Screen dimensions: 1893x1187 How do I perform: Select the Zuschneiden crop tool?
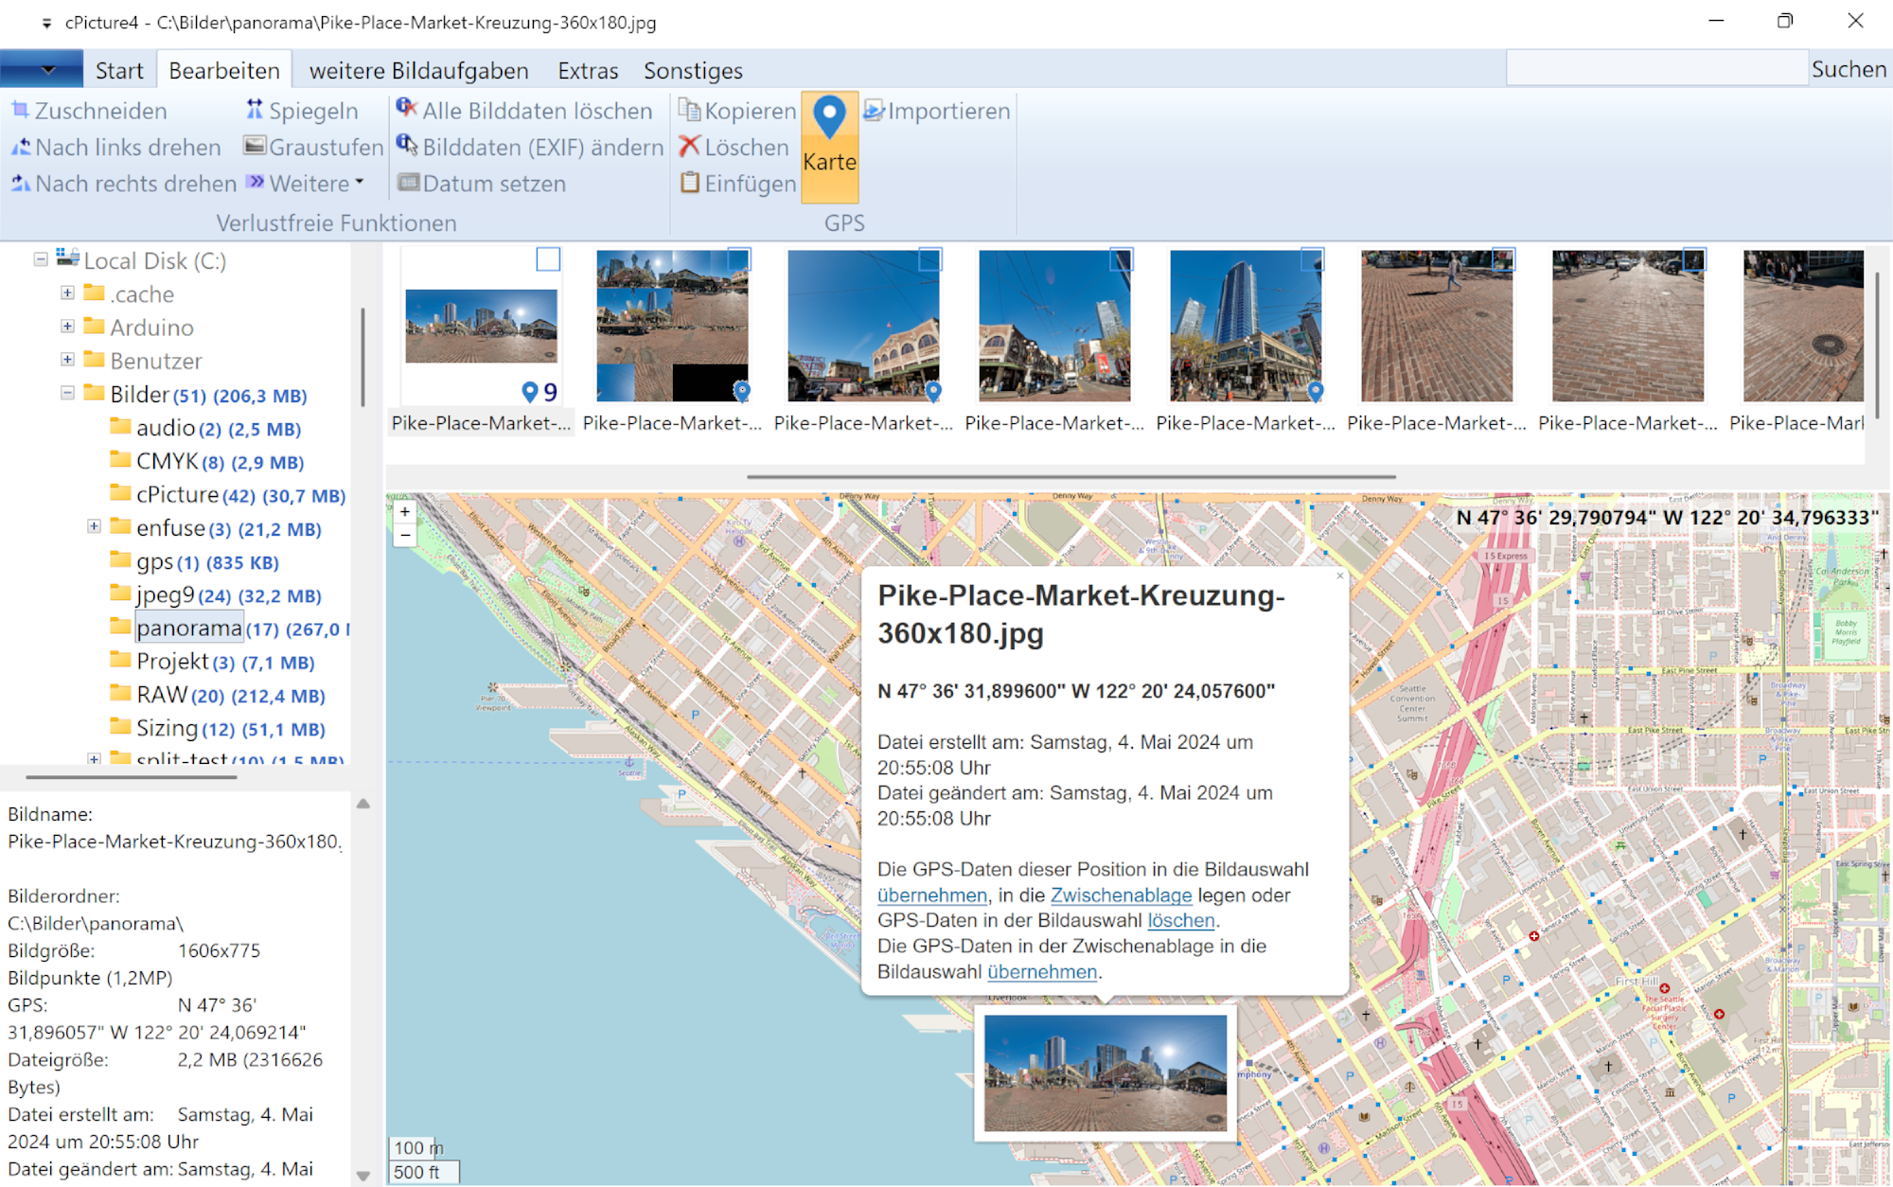pyautogui.click(x=89, y=111)
